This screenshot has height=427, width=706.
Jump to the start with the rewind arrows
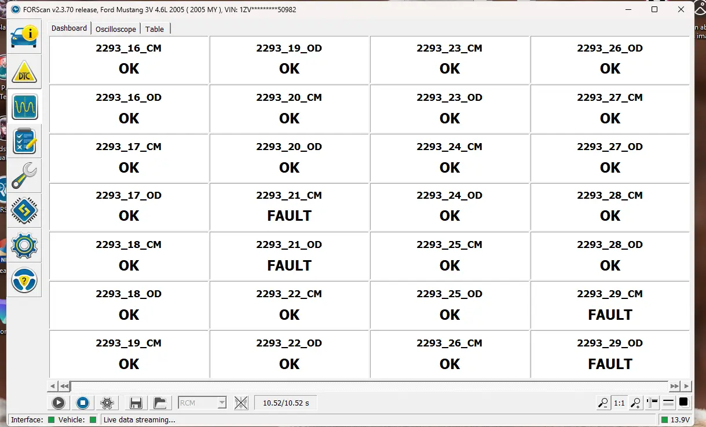tap(64, 386)
